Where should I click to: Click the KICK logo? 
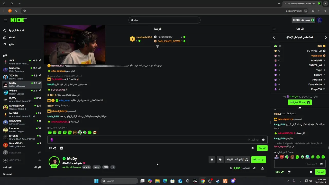[19, 20]
